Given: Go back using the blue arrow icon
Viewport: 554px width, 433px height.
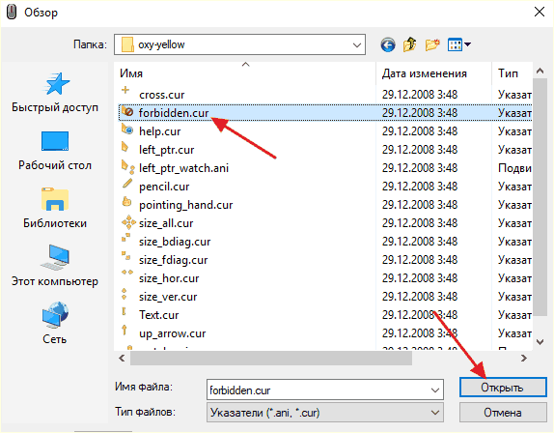Looking at the screenshot, I should point(388,44).
